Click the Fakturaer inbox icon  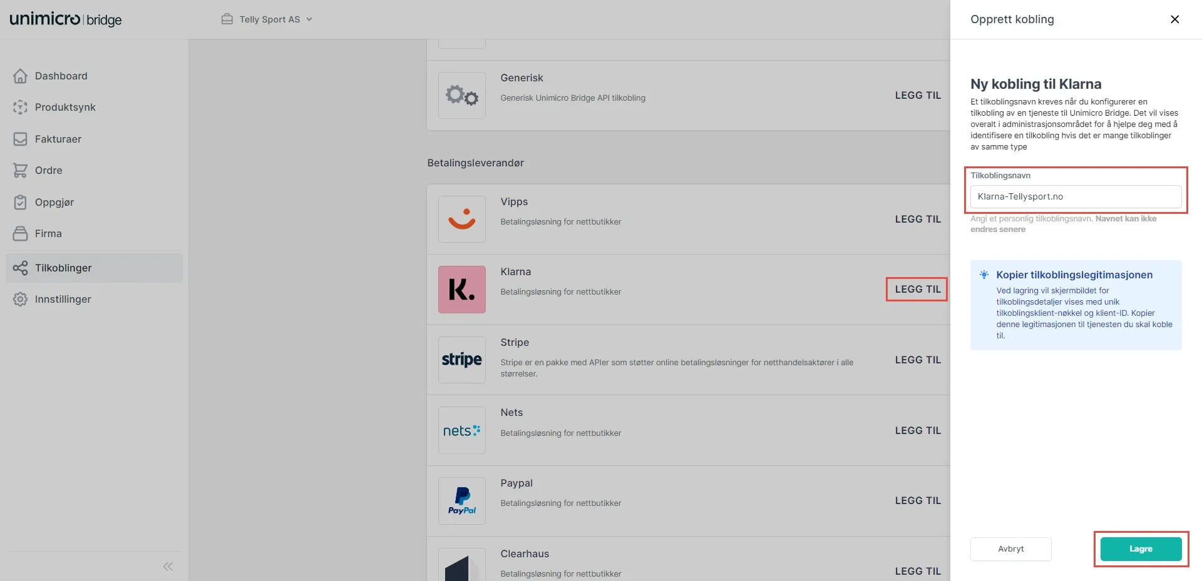(x=20, y=139)
